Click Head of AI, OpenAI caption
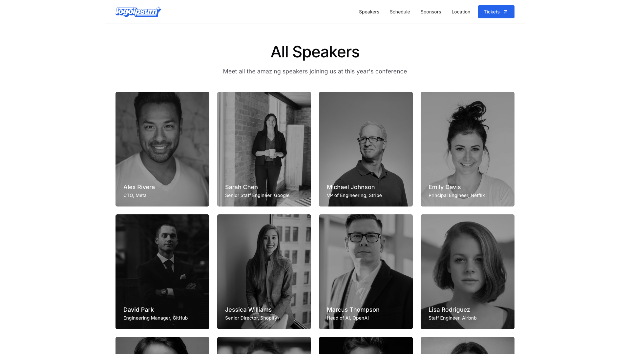 tap(348, 318)
